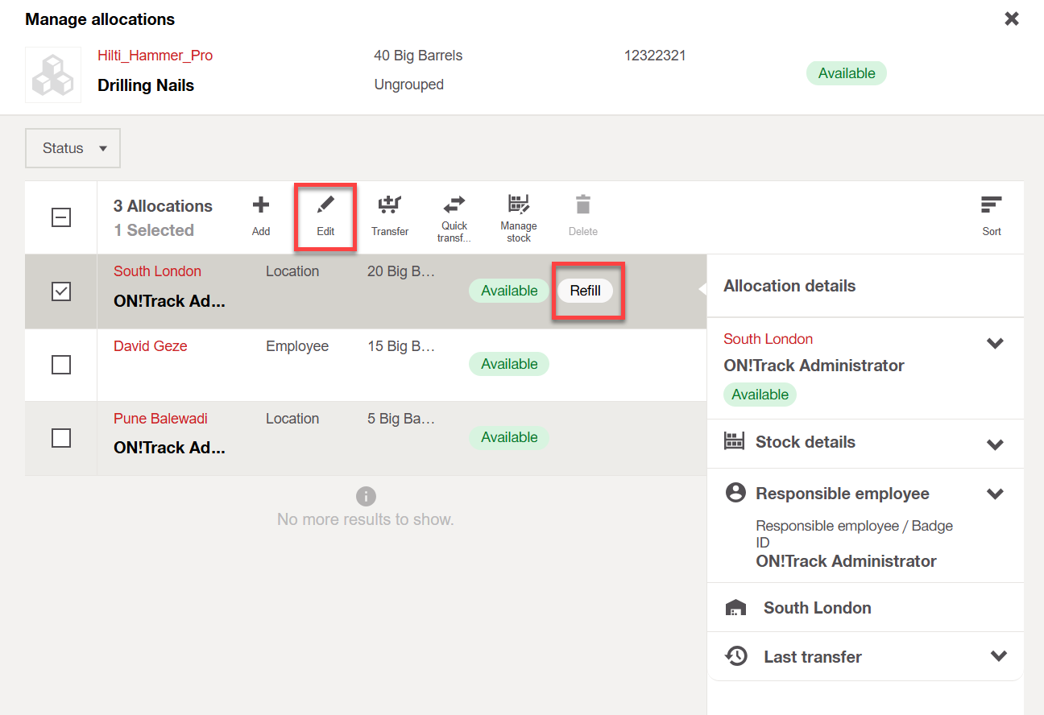1044x715 pixels.
Task: Click Available badge in South London row
Action: (x=509, y=291)
